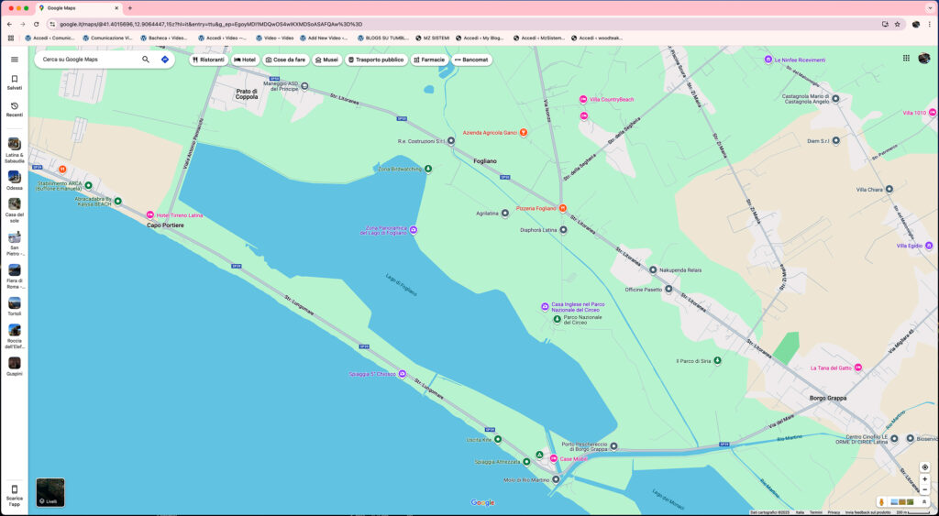Click the Il Parco di Siria marker
This screenshot has width=939, height=516.
[x=717, y=360]
